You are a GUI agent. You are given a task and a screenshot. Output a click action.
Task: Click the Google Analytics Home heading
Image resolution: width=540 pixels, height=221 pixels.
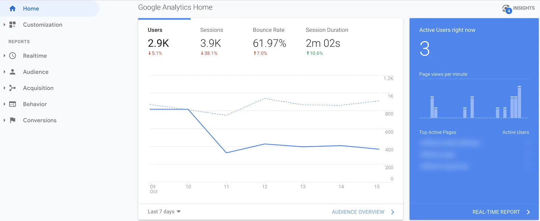click(x=175, y=7)
